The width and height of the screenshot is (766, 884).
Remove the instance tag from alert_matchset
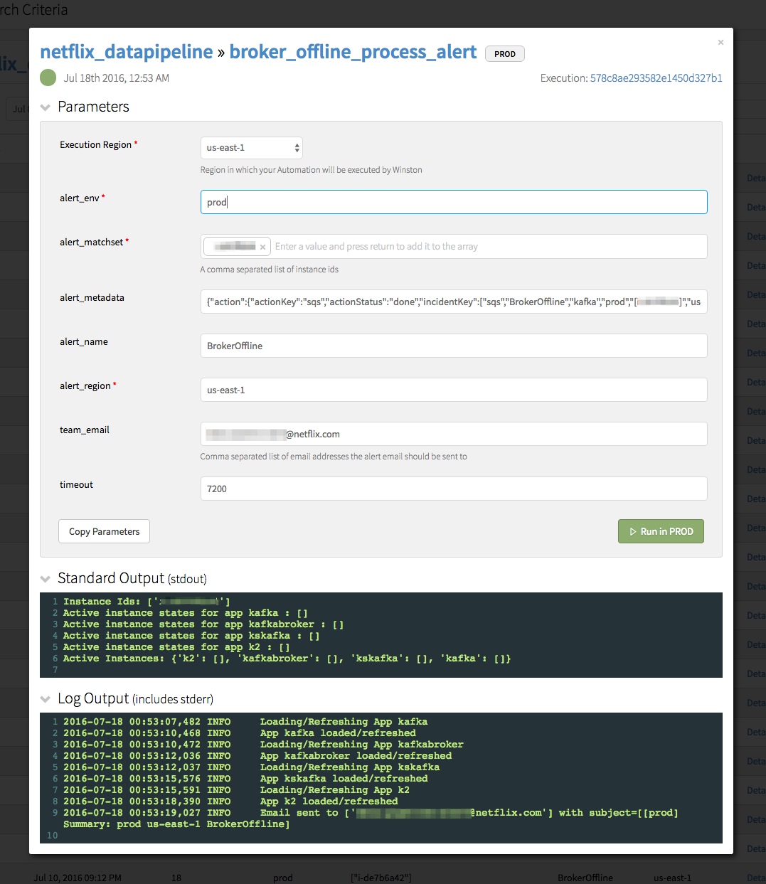[262, 247]
